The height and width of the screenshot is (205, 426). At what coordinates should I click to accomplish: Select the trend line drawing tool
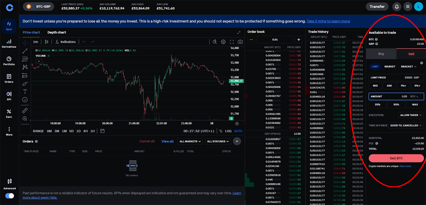[25, 51]
